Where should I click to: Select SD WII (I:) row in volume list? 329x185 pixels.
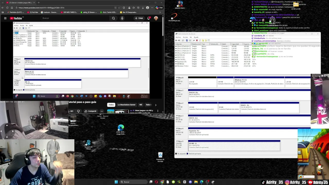coord(216,64)
